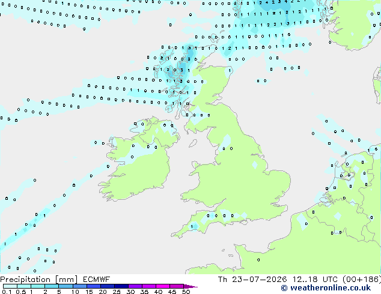Image resolution: width=381 pixels, height=294 pixels.
Task: Click the 35–40 mm legend swatch
Action: pyautogui.click(x=148, y=286)
